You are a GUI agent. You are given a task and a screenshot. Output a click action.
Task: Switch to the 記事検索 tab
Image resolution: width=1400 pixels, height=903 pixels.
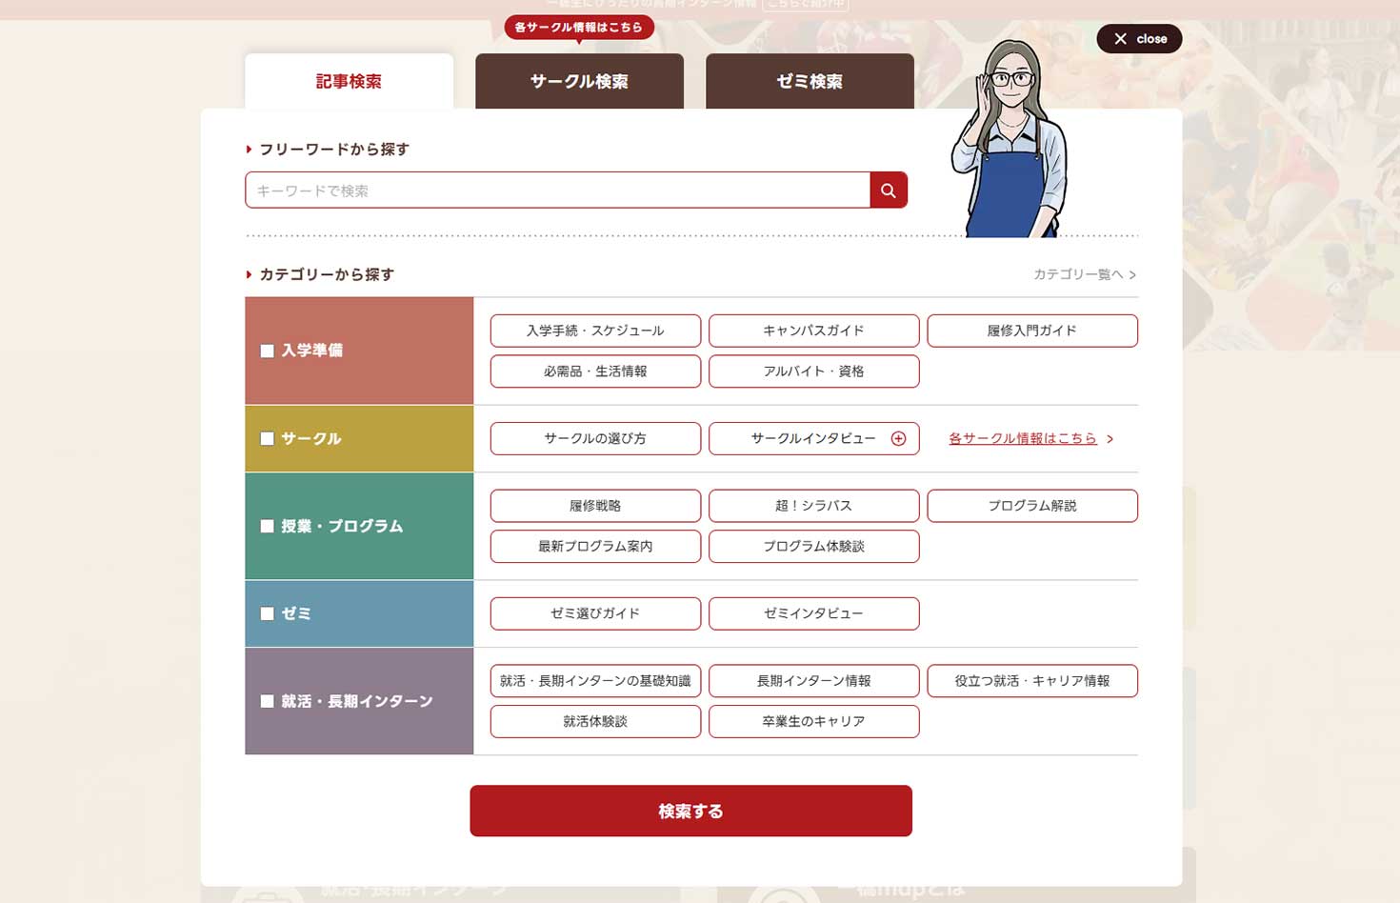[x=349, y=81]
